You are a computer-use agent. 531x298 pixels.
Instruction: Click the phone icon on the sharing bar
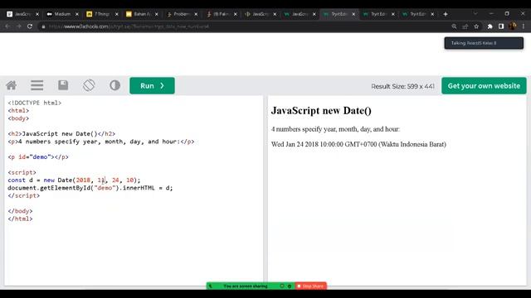point(210,286)
